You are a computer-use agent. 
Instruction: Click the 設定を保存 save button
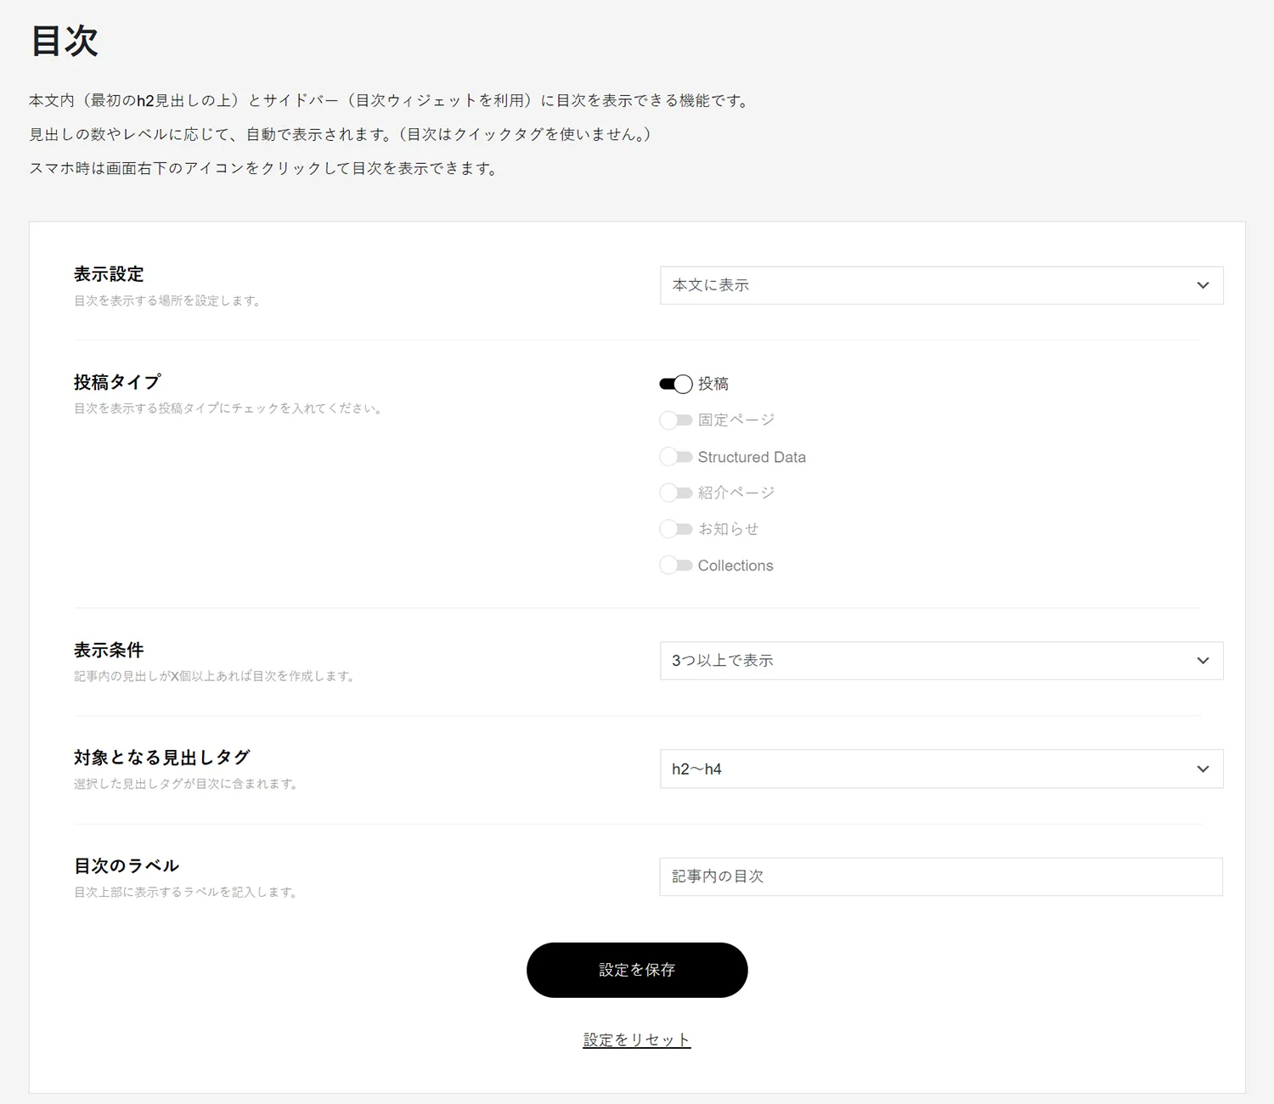(637, 970)
